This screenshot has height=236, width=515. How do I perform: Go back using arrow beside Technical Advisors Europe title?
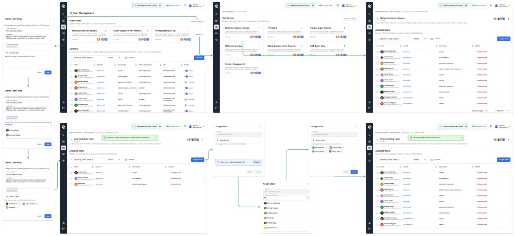(377, 19)
